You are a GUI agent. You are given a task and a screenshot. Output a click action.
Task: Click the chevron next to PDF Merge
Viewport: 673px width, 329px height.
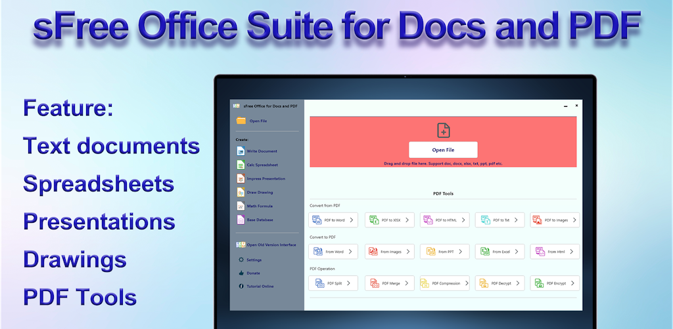[407, 284]
